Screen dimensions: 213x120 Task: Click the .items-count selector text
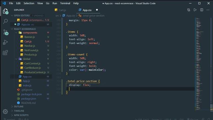[76, 54]
